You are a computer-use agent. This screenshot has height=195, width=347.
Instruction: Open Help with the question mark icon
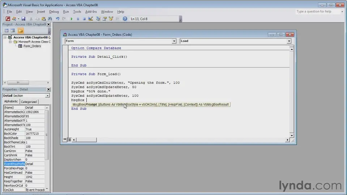click(125, 19)
